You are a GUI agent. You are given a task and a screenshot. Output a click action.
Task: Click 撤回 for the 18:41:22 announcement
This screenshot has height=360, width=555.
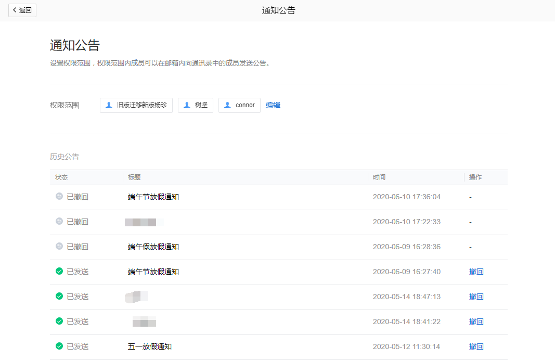coord(476,322)
